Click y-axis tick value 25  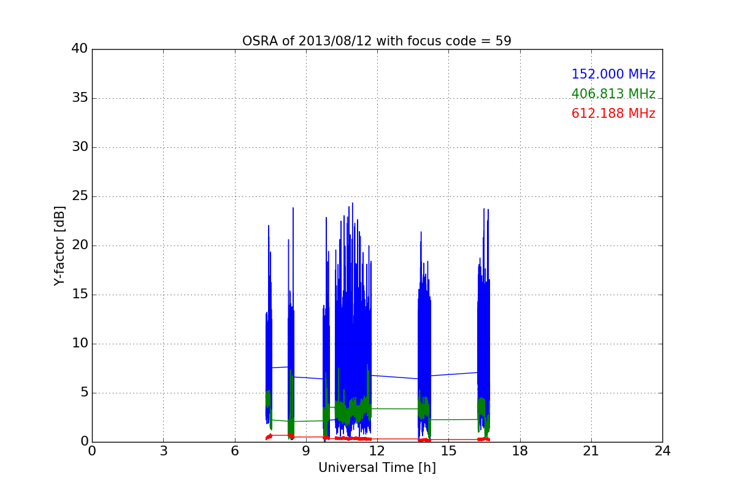tap(80, 196)
